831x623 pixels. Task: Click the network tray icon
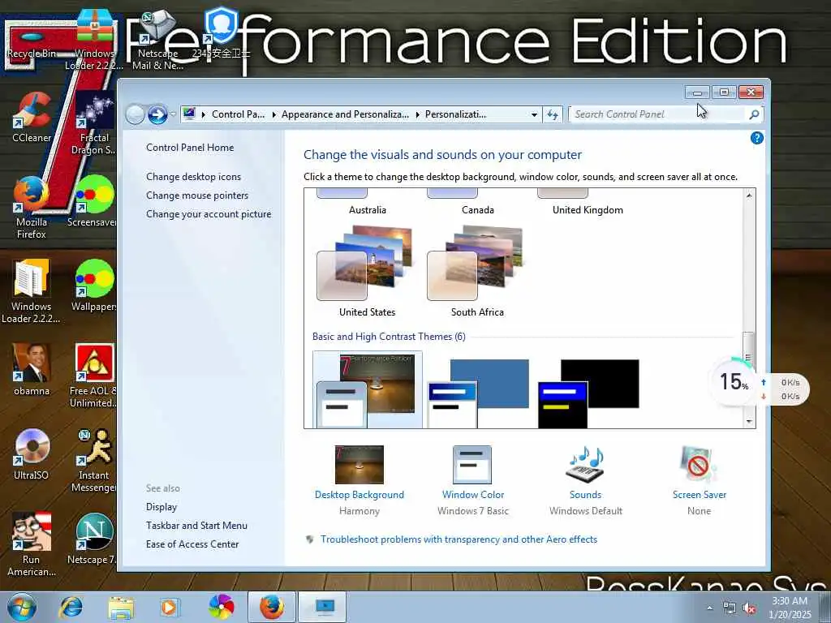(x=730, y=608)
